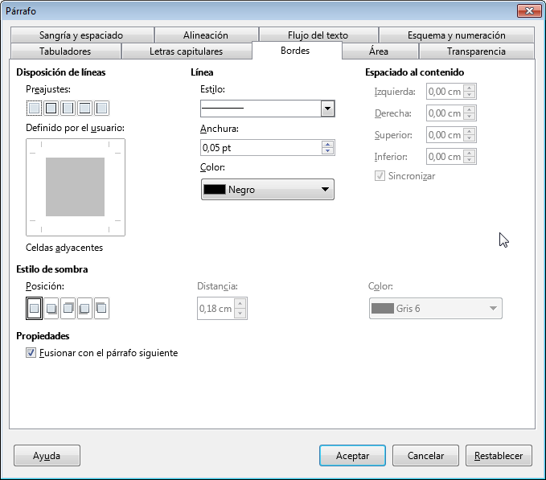This screenshot has height=480, width=546.
Task: Open the line Estilo dropdown
Action: (x=326, y=109)
